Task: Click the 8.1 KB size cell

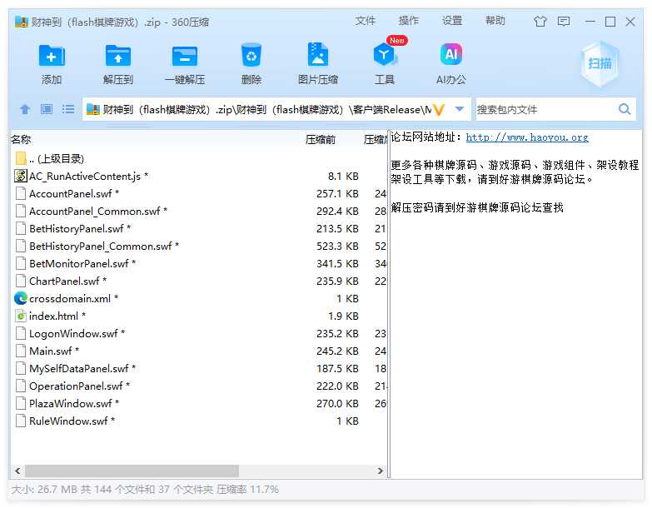Action: [x=343, y=177]
